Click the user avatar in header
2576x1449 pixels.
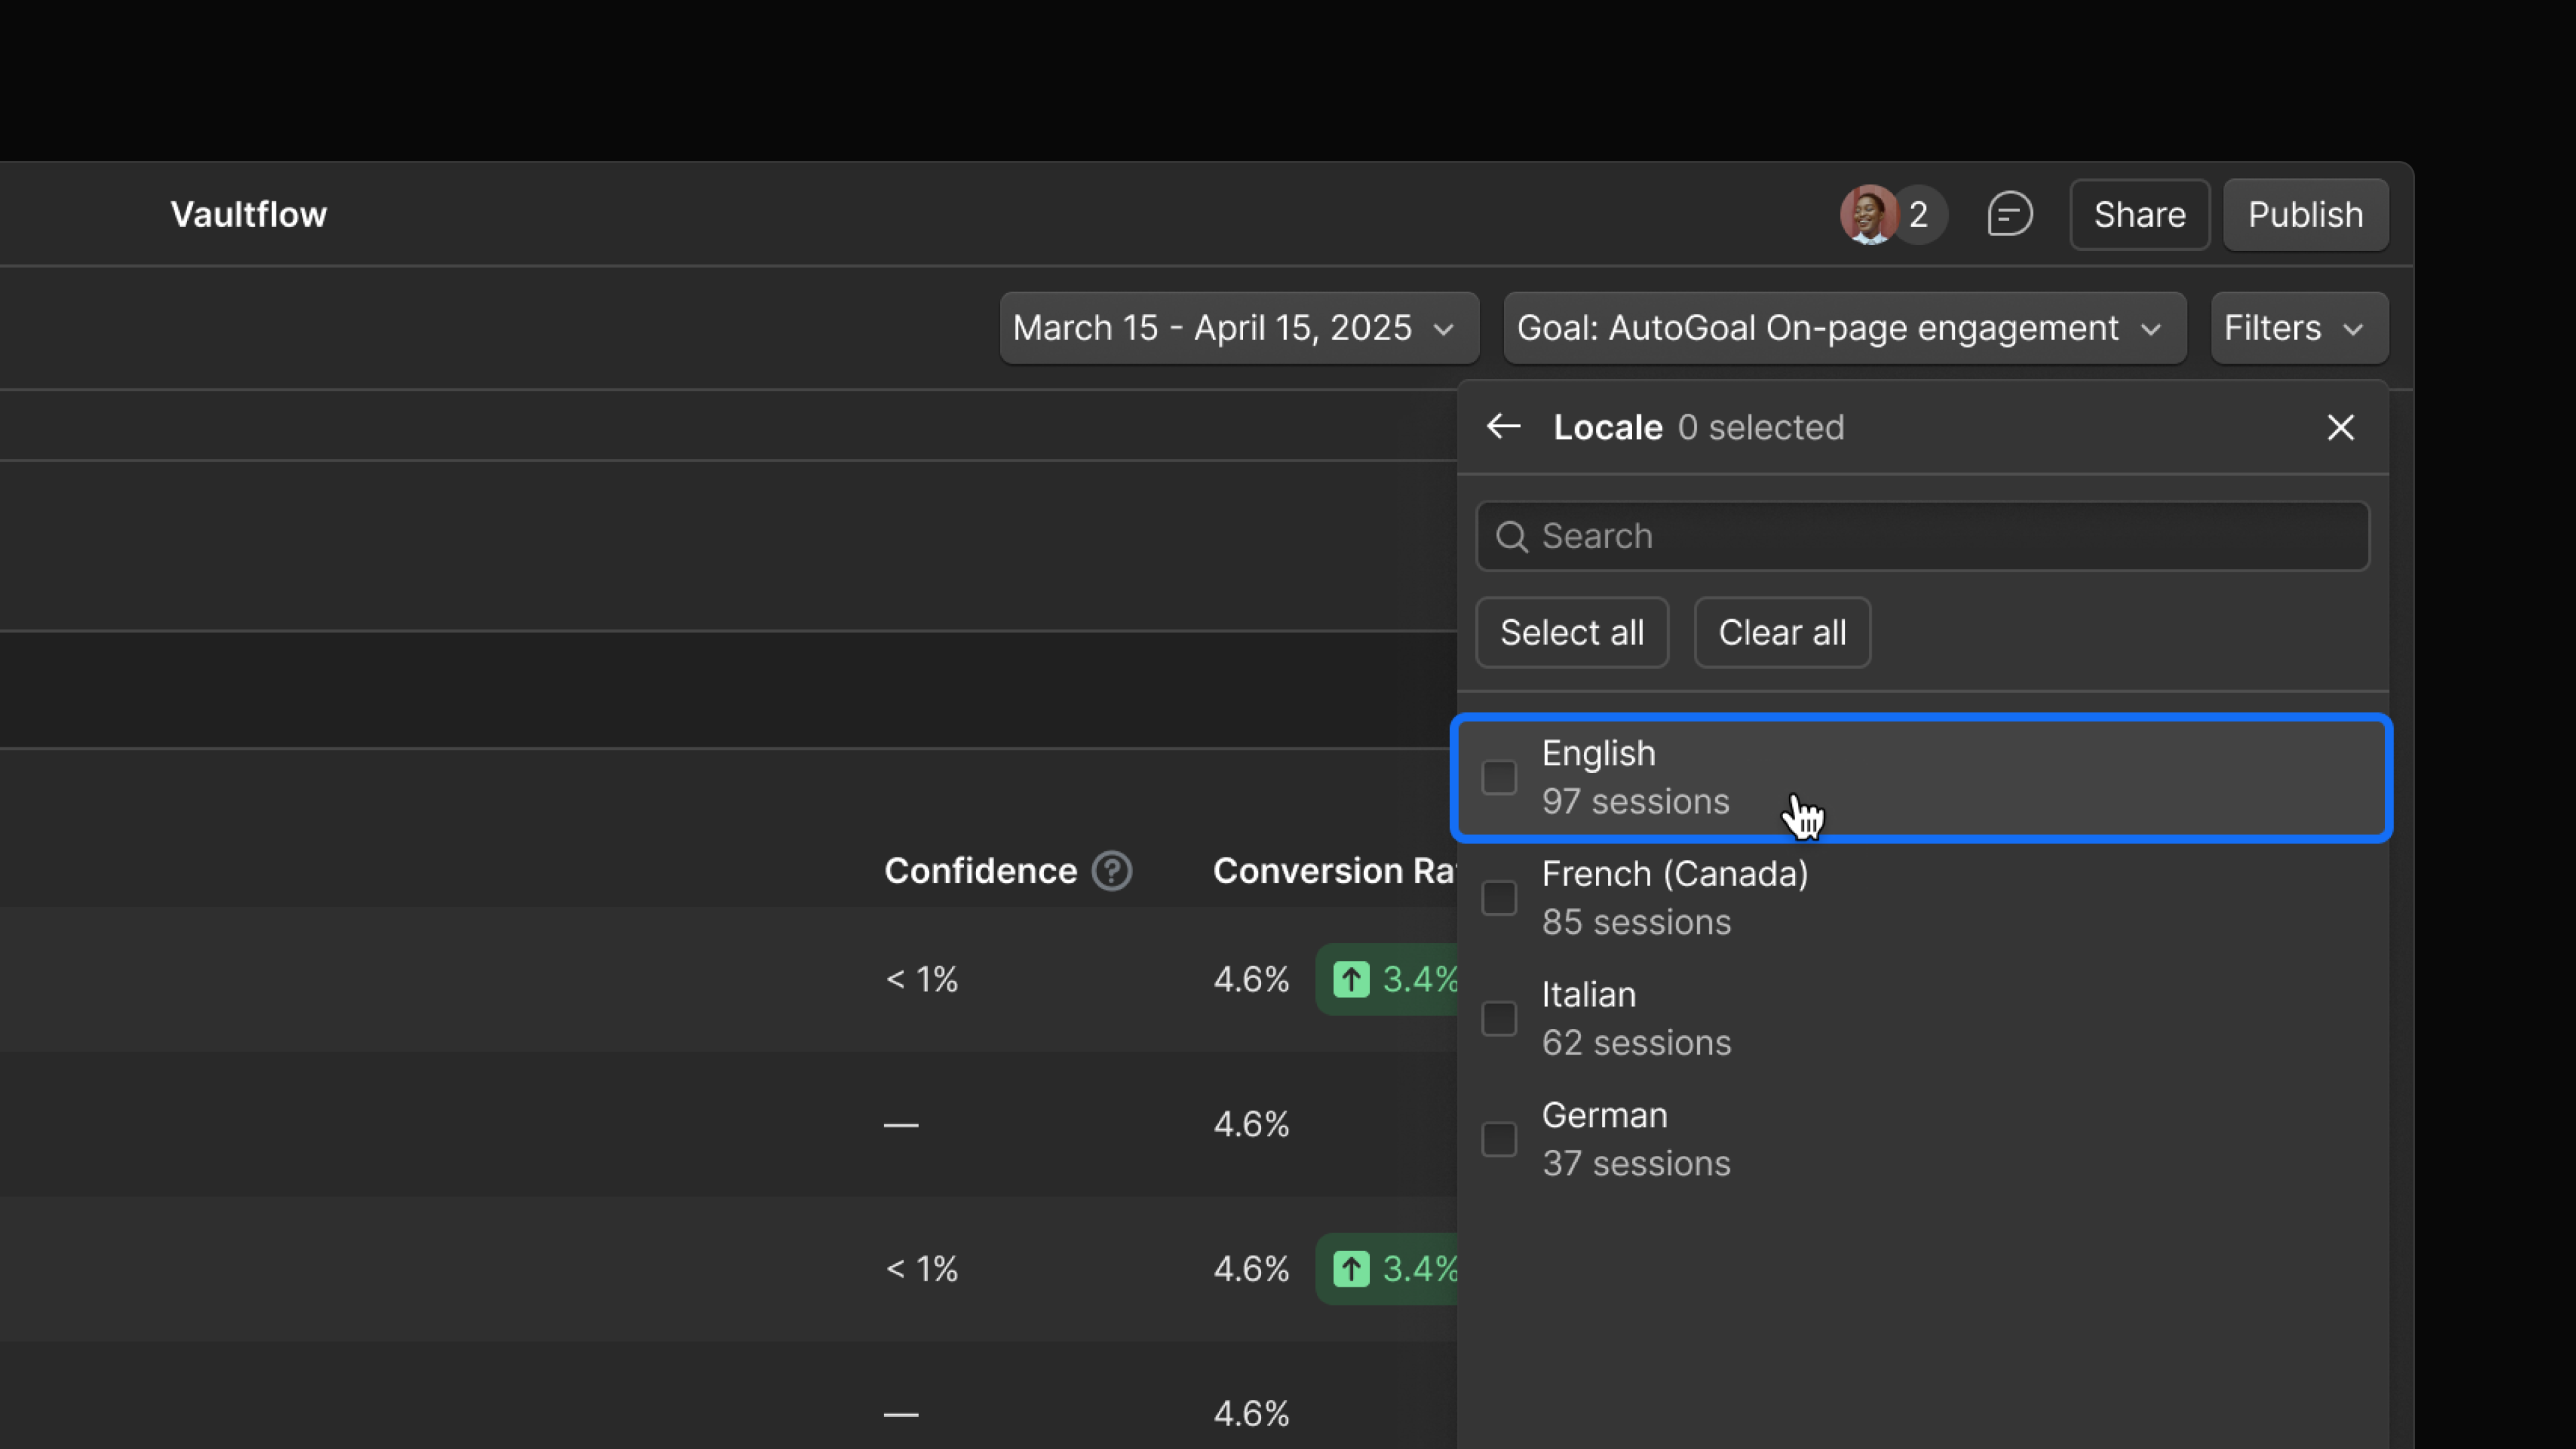pyautogui.click(x=1868, y=214)
